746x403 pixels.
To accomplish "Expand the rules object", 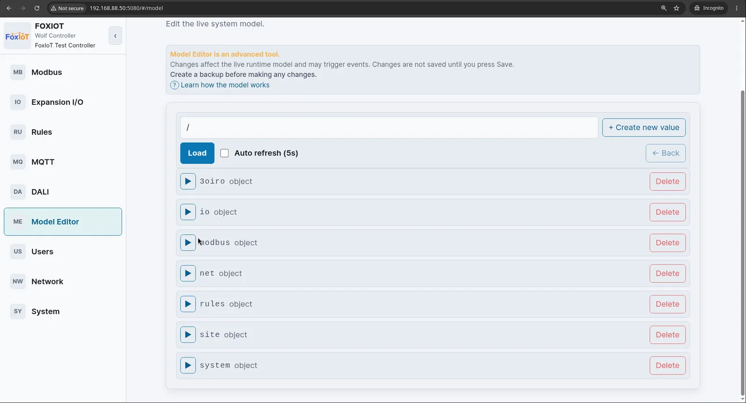I will 188,304.
